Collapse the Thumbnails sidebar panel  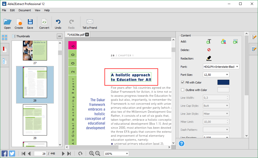[x=59, y=36]
